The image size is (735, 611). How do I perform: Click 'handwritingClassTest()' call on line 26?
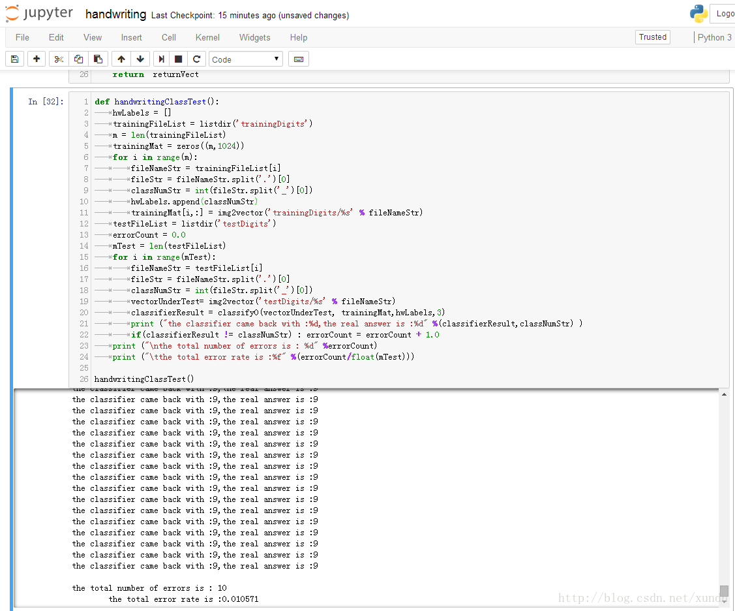[144, 379]
